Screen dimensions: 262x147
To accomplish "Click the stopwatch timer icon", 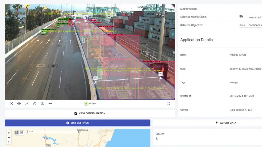I will pyautogui.click(x=35, y=104).
